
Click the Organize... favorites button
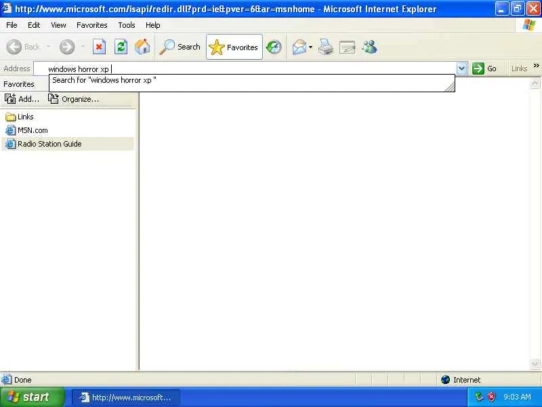73,99
